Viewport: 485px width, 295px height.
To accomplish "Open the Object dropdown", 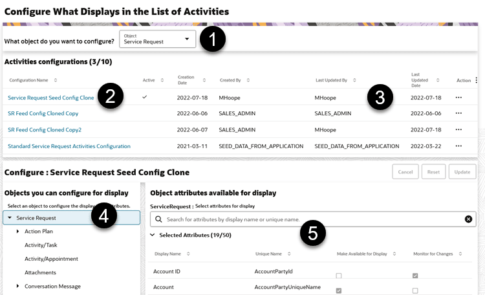I will click(x=157, y=38).
